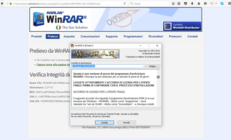Click the Skype extension icon
This screenshot has width=231, height=140.
click(222, 4)
